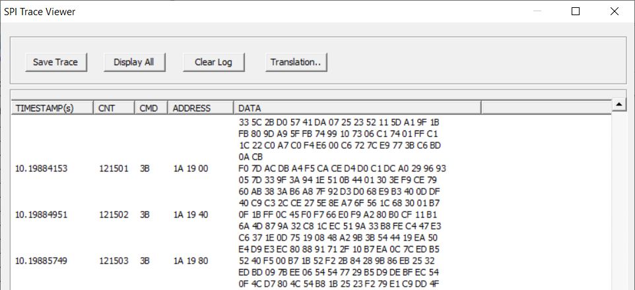635x290 pixels.
Task: Click the address cell 1A 19 80
Action: point(190,261)
